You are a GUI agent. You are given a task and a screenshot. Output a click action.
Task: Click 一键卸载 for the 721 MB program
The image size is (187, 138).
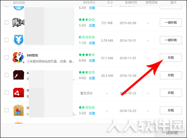point(171,23)
